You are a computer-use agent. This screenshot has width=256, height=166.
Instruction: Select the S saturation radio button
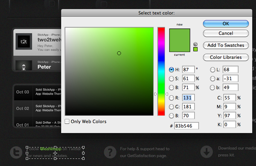click(x=171, y=79)
